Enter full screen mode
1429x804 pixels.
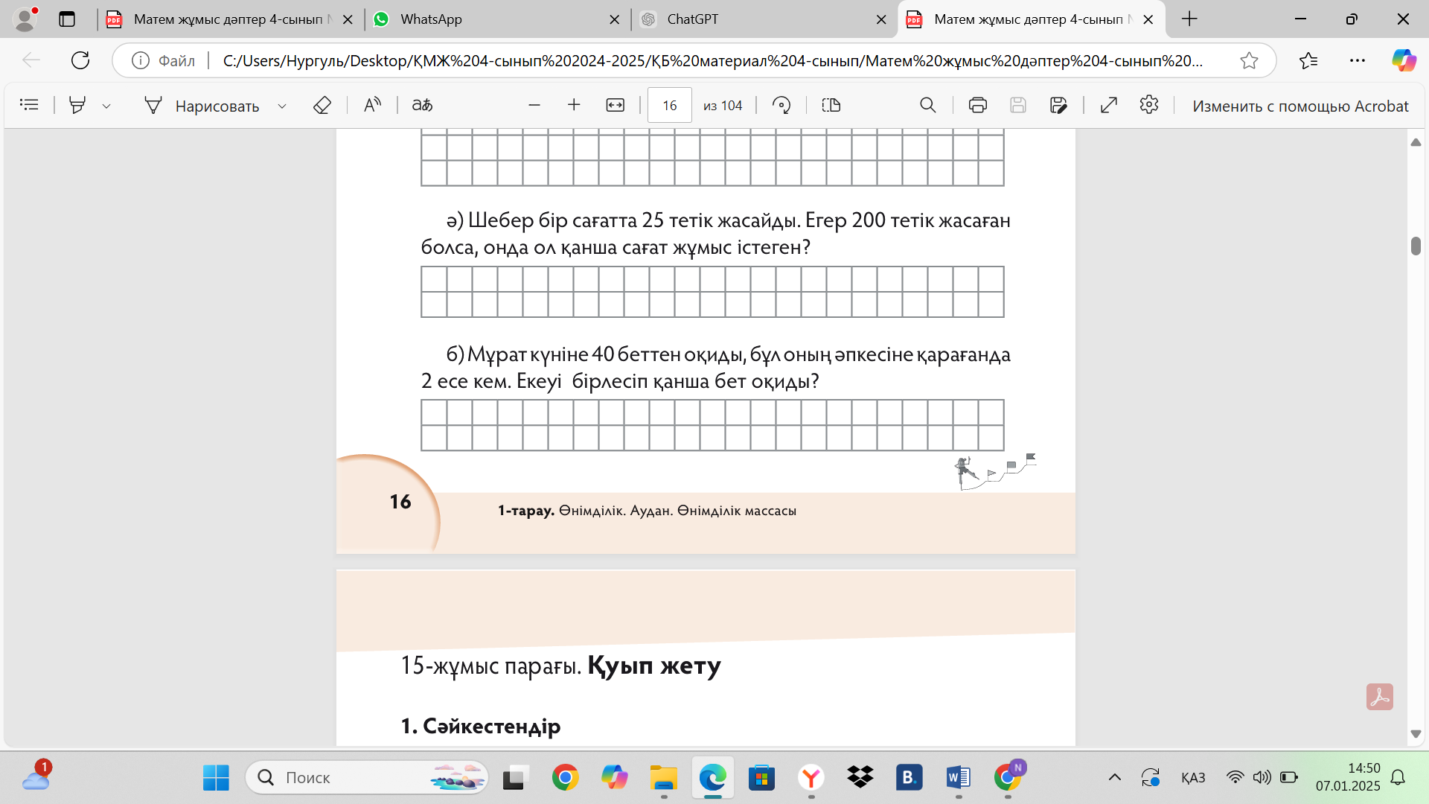(1108, 105)
